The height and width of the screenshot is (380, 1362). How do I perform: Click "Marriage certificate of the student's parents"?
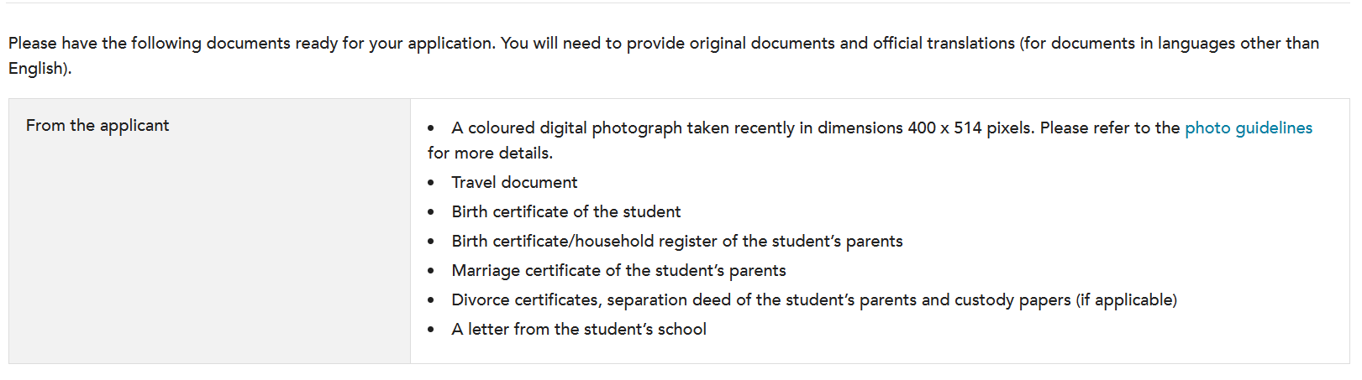(618, 270)
